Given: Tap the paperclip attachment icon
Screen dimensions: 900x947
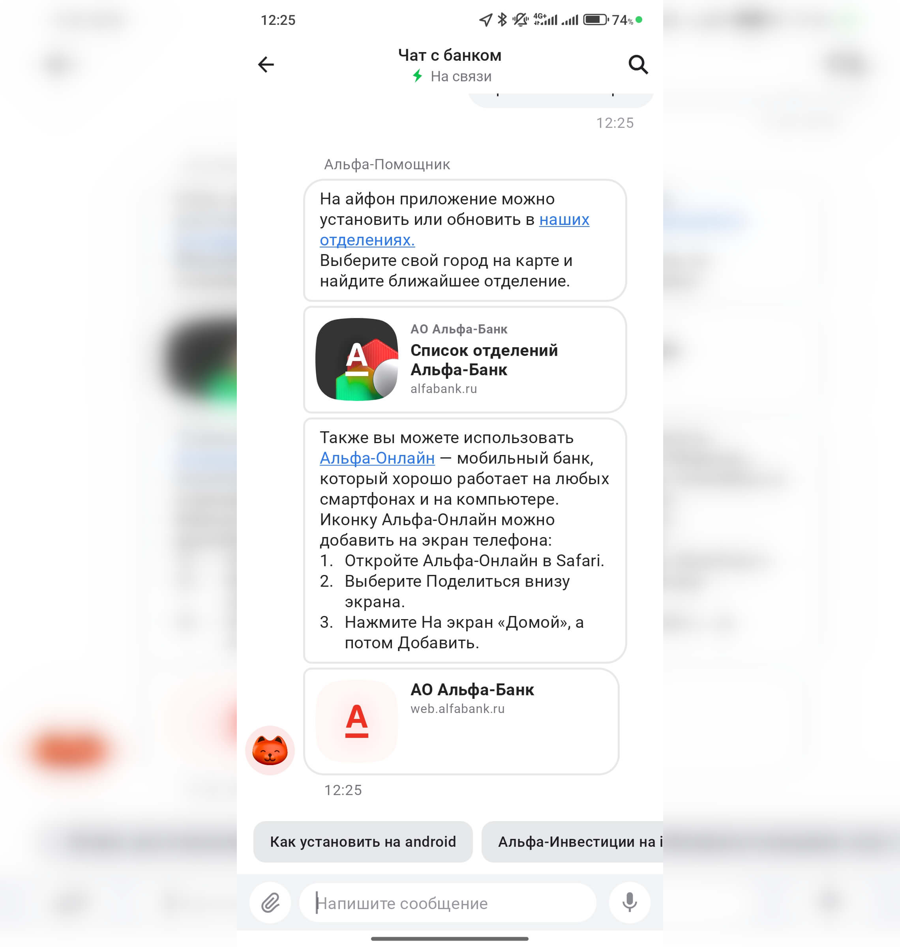Looking at the screenshot, I should coord(270,903).
